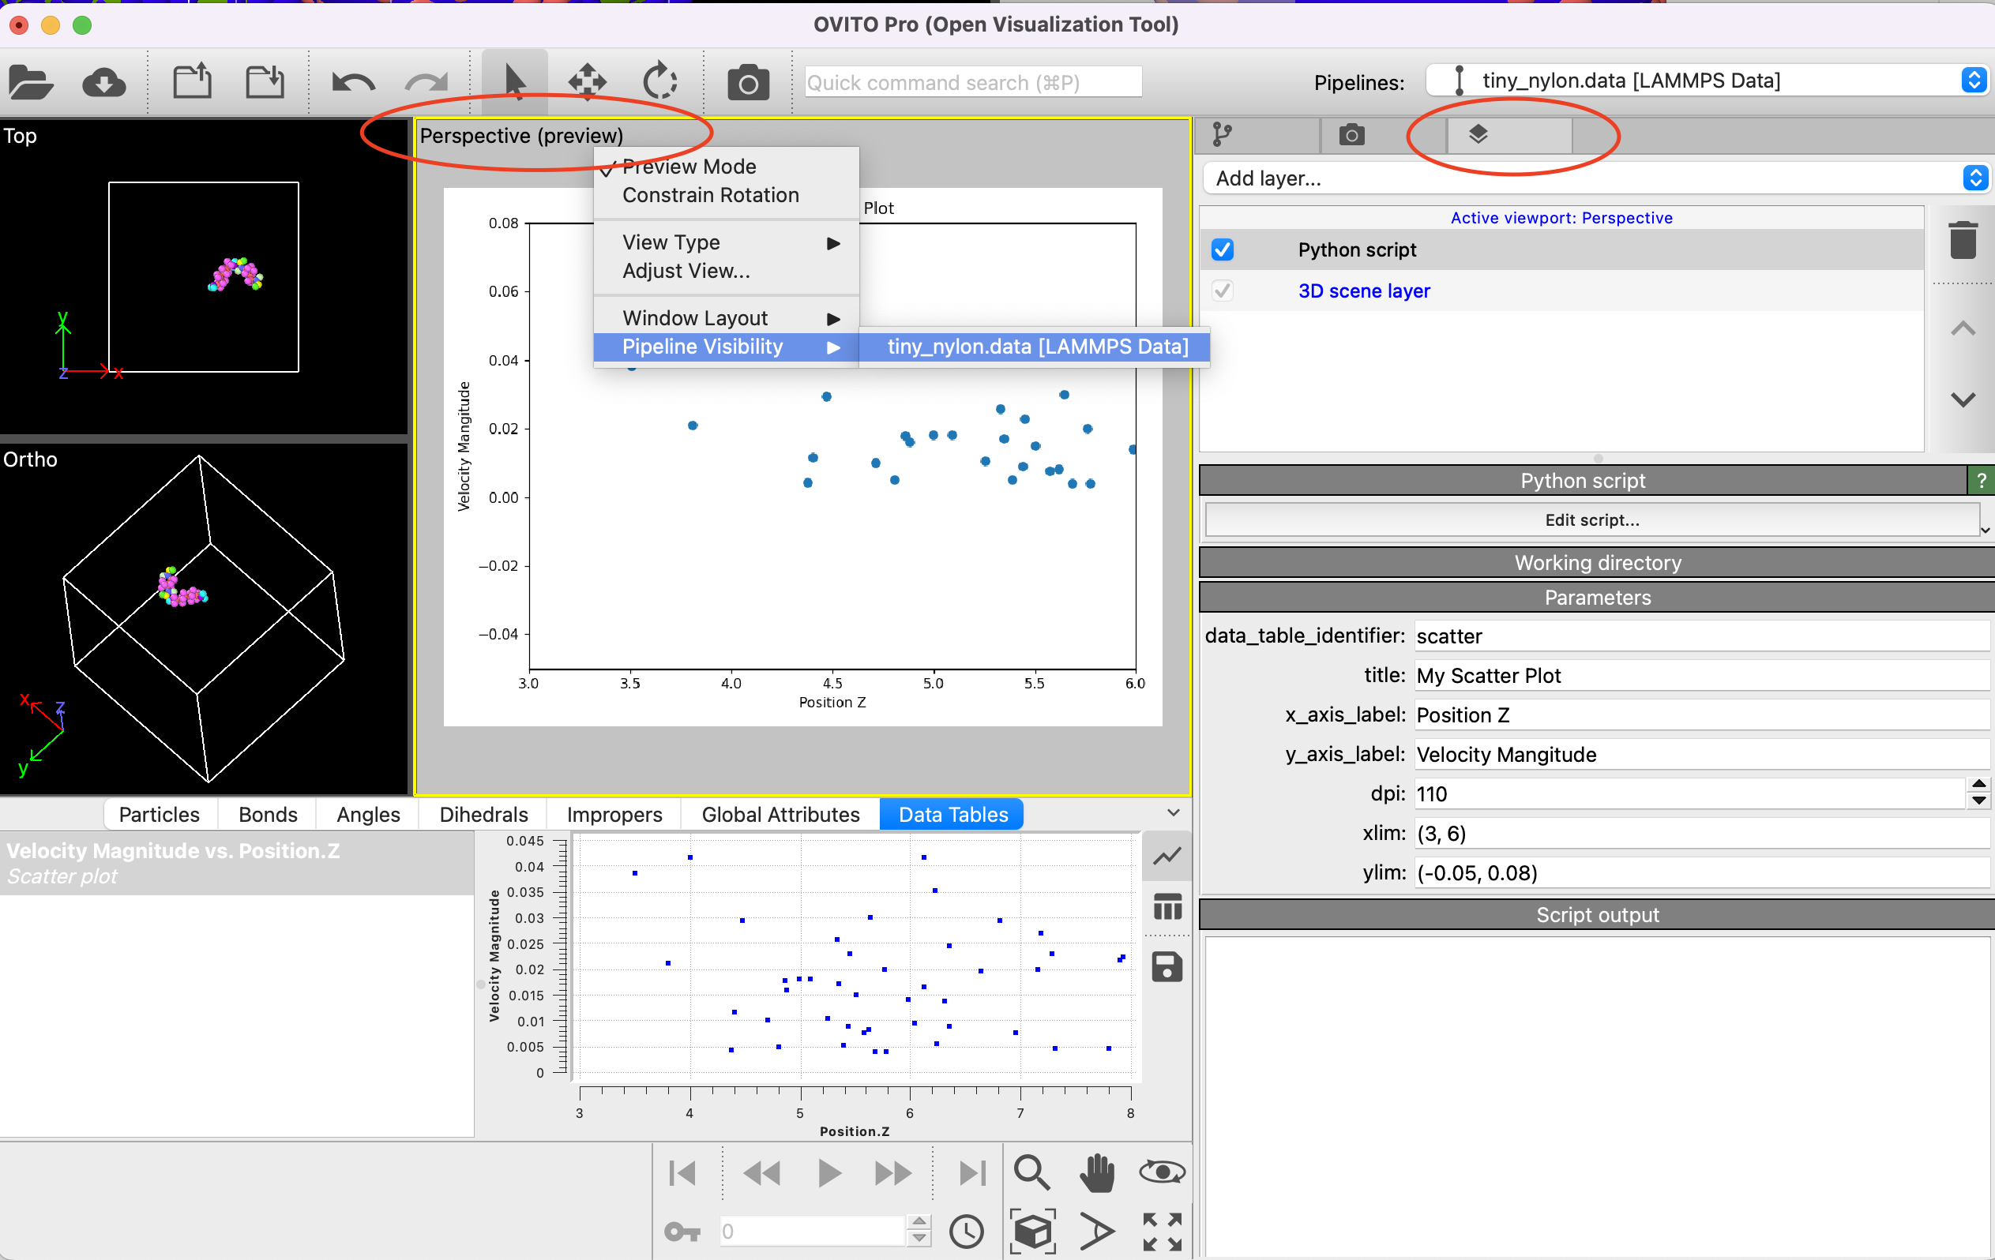Activate the move tool in the top toolbar
This screenshot has height=1260, width=1995.
586,81
